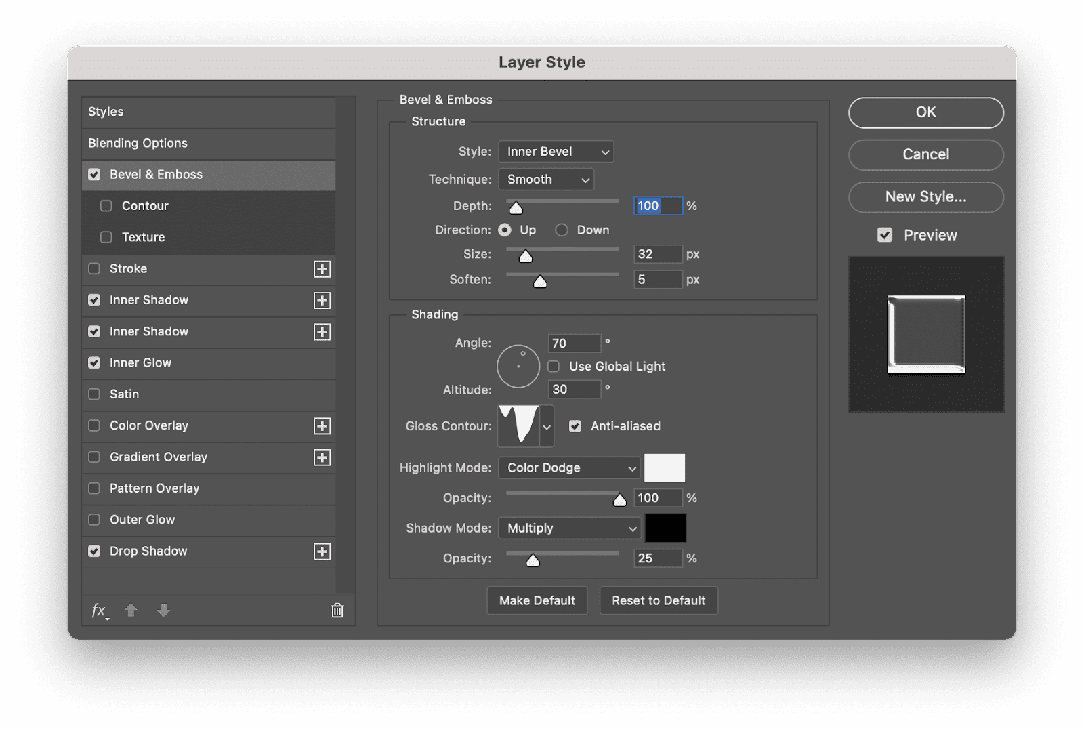1084x729 pixels.
Task: Disable the Anti-aliased checkbox
Action: 575,426
